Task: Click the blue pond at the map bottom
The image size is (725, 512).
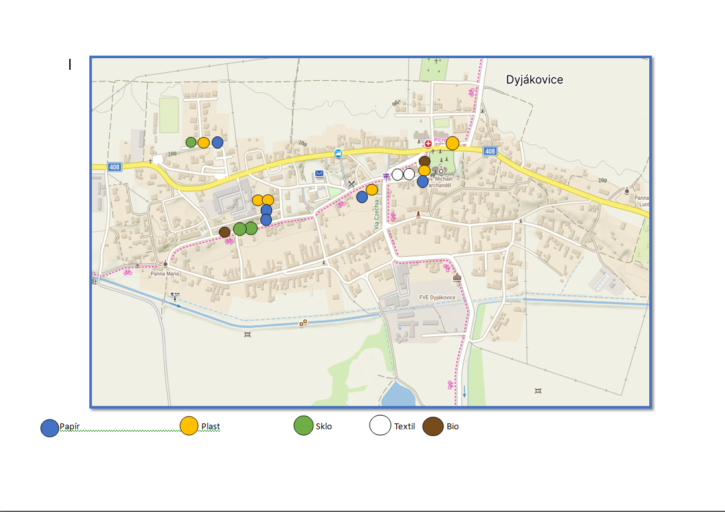Action: click(x=397, y=393)
